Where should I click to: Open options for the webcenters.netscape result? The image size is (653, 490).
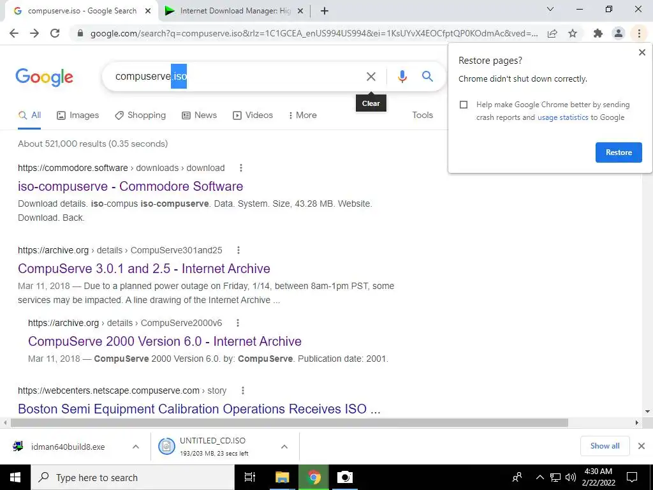pos(243,390)
